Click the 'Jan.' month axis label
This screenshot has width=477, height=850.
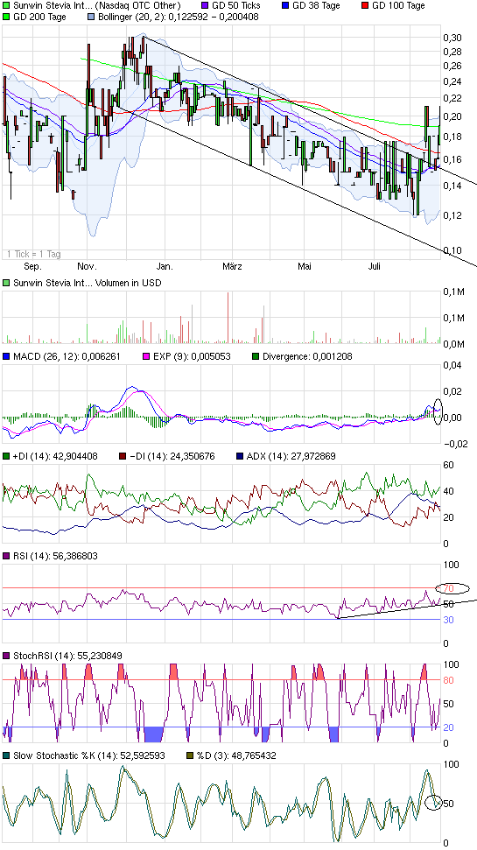coord(165,267)
